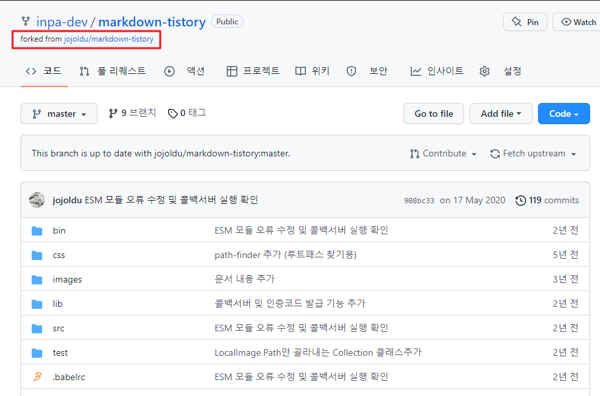The image size is (600, 396).
Task: Open the 9 브랜치 branches link
Action: point(133,113)
